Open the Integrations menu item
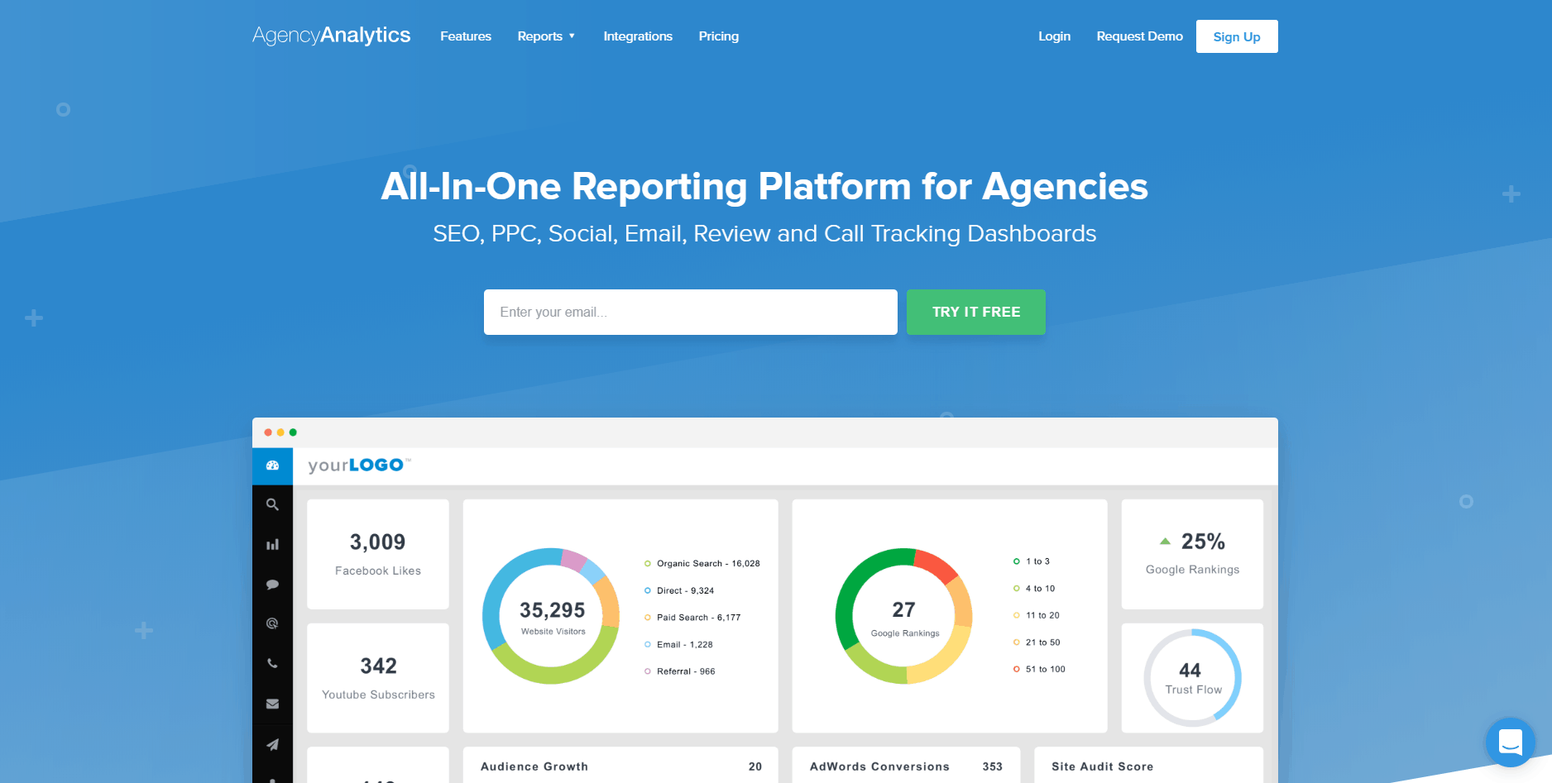Viewport: 1552px width, 783px height. pos(638,36)
